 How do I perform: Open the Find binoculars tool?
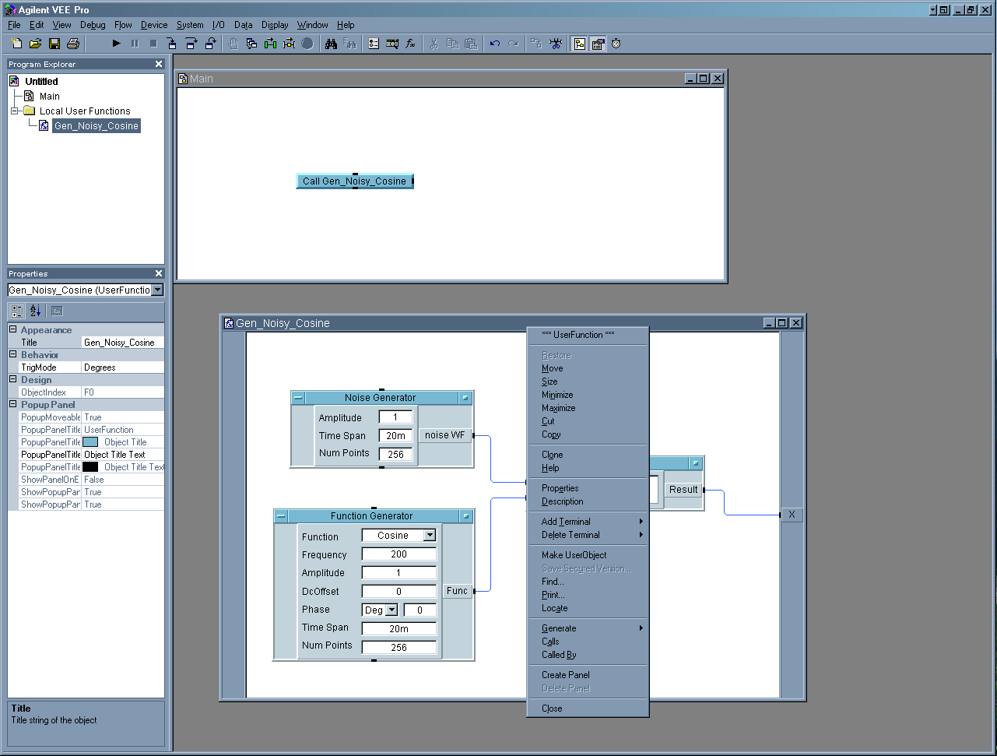coord(331,44)
